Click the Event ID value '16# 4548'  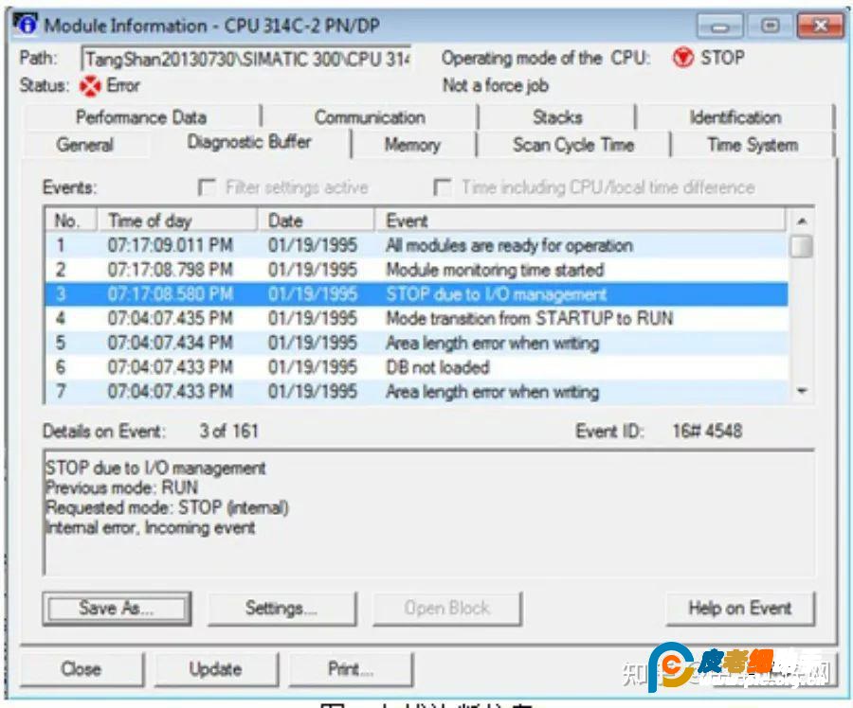[707, 432]
